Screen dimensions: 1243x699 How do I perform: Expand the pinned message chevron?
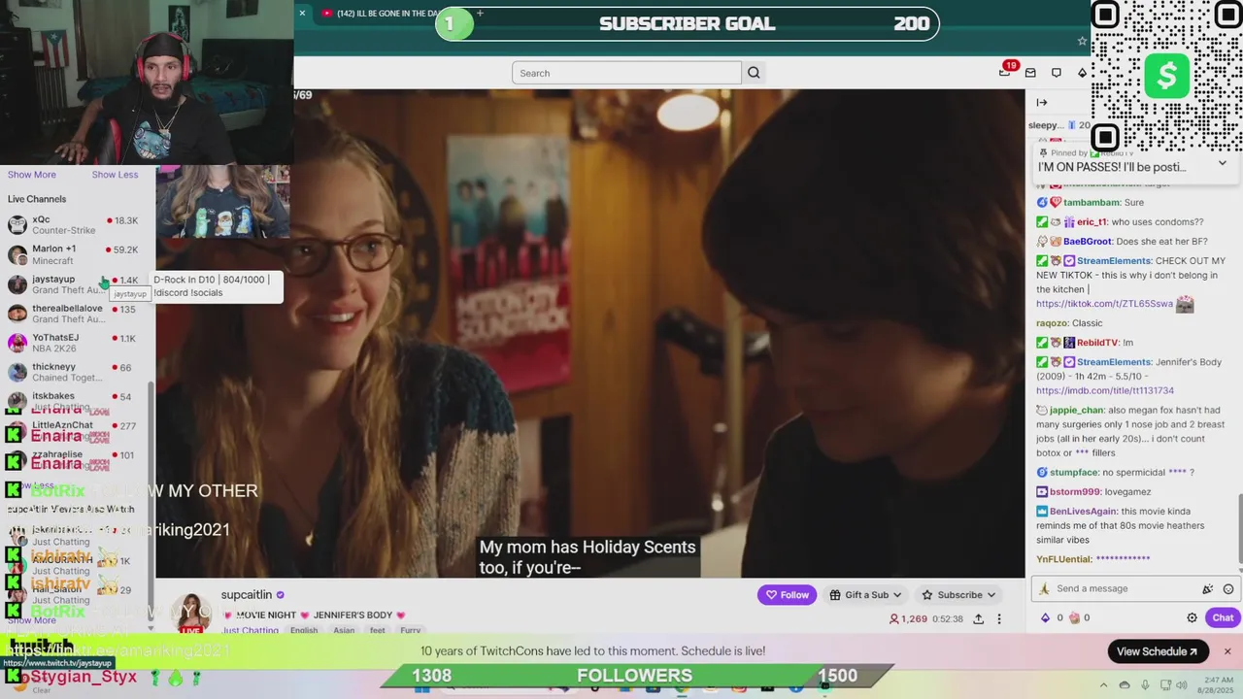pyautogui.click(x=1222, y=163)
